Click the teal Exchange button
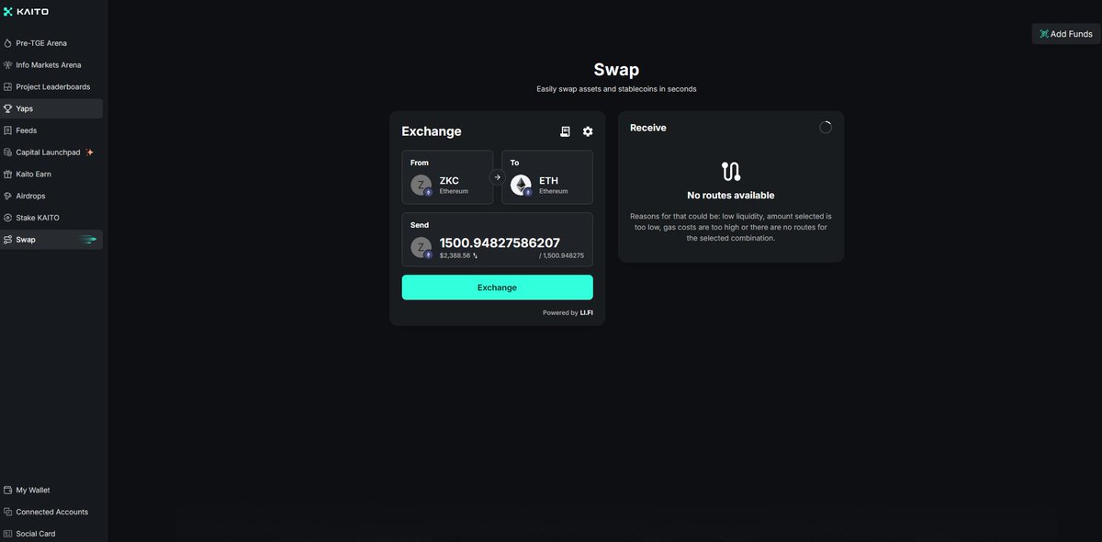1102x542 pixels. tap(498, 288)
